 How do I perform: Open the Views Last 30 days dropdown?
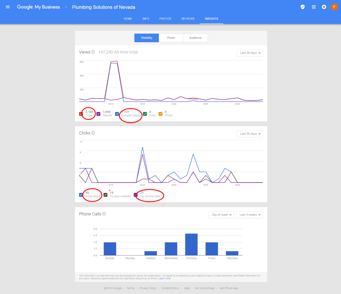click(x=250, y=53)
